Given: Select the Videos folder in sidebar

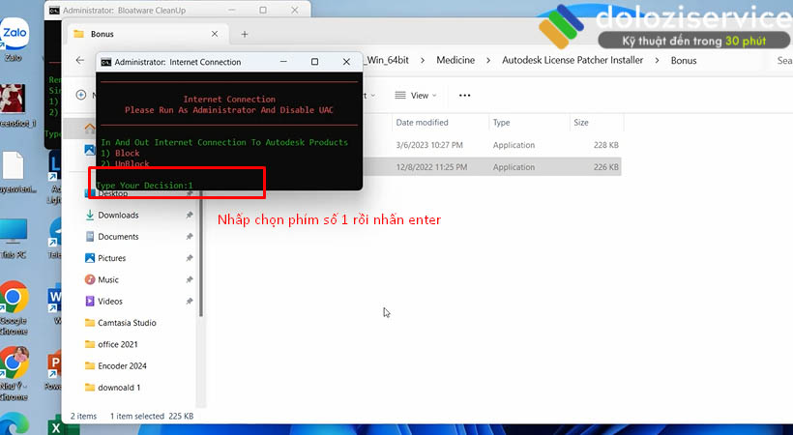Looking at the screenshot, I should 110,302.
